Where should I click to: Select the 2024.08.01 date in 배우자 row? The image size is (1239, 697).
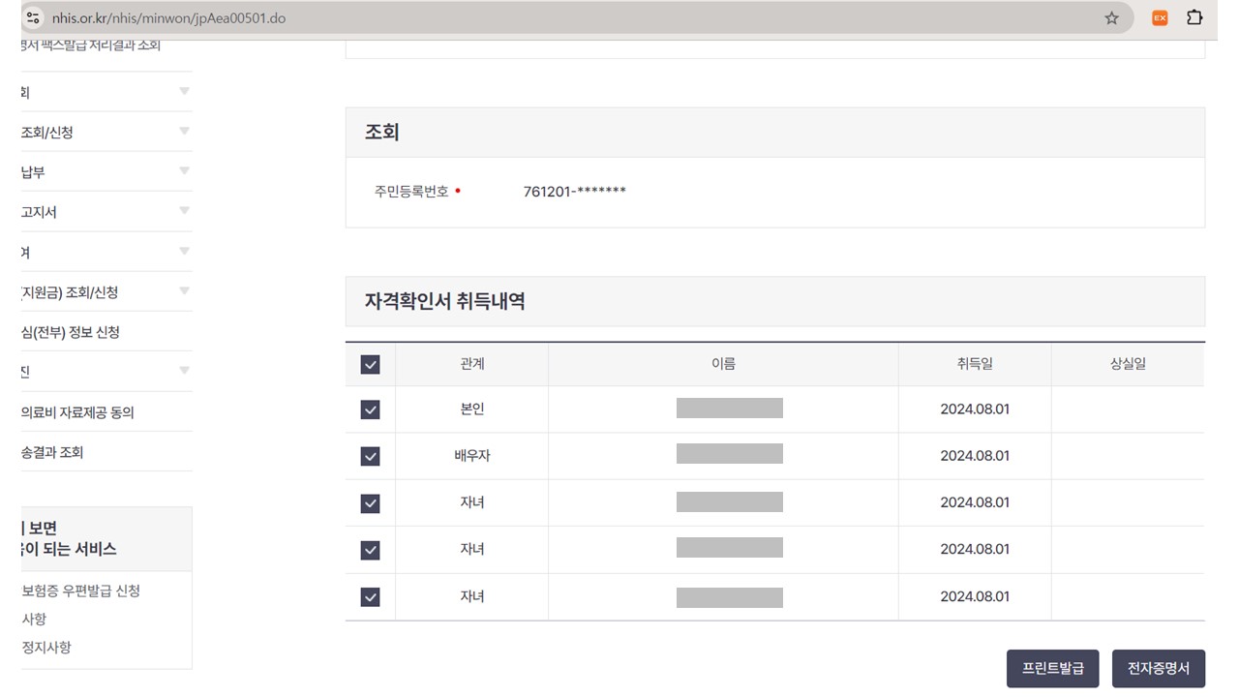click(975, 456)
